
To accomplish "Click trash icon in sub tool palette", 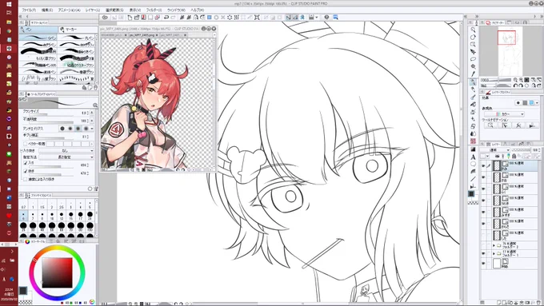I will click(95, 88).
